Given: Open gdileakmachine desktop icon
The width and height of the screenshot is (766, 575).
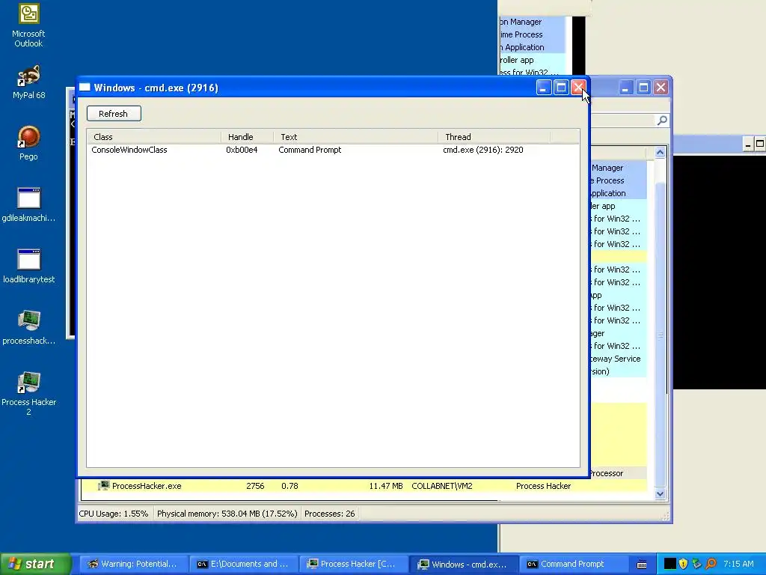Looking at the screenshot, I should (x=28, y=205).
